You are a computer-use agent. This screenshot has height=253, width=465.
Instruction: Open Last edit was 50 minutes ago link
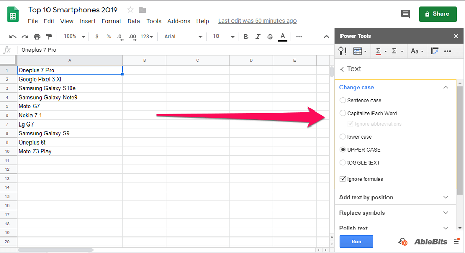(257, 21)
